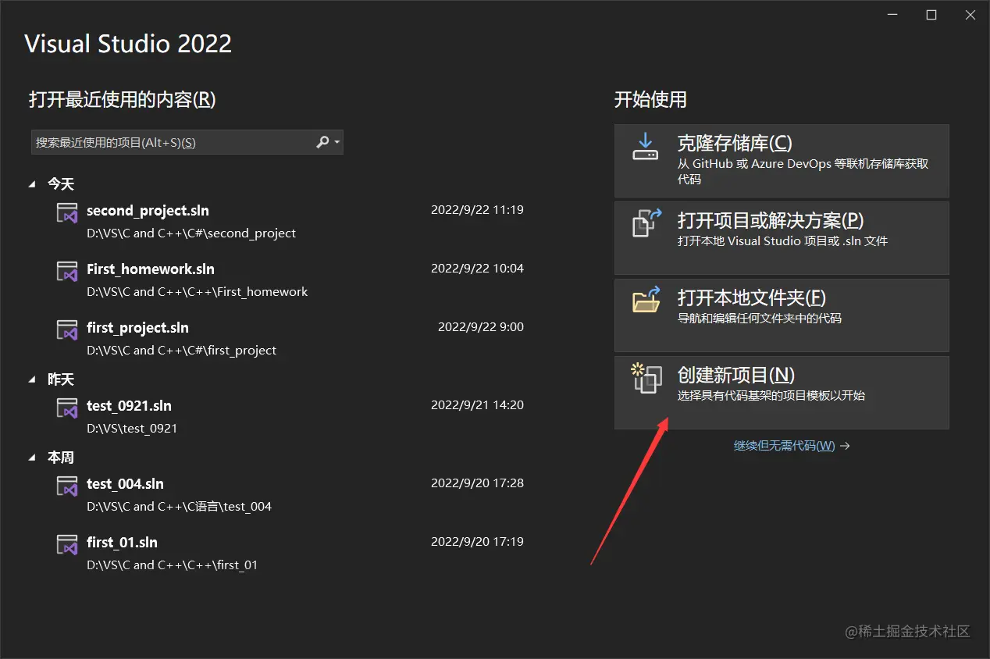Open test_004.sln from recent list
The image size is (990, 659).
[125, 484]
